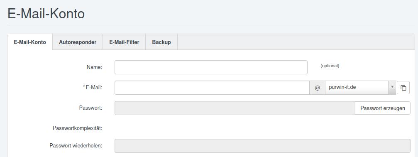The width and height of the screenshot is (418, 157).
Task: Click the Passwortkomplexität: label
Action: [78, 128]
